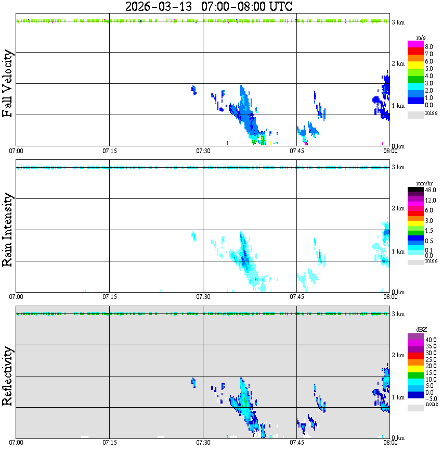Select the red 25.0 swatch in the dBZ legend
The width and height of the screenshot is (442, 452).
pos(415,356)
